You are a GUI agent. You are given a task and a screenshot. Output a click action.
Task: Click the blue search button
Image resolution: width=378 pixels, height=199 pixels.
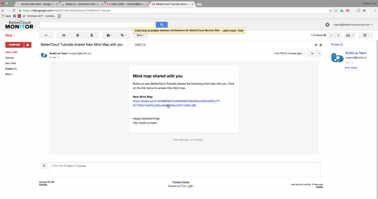(x=162, y=25)
